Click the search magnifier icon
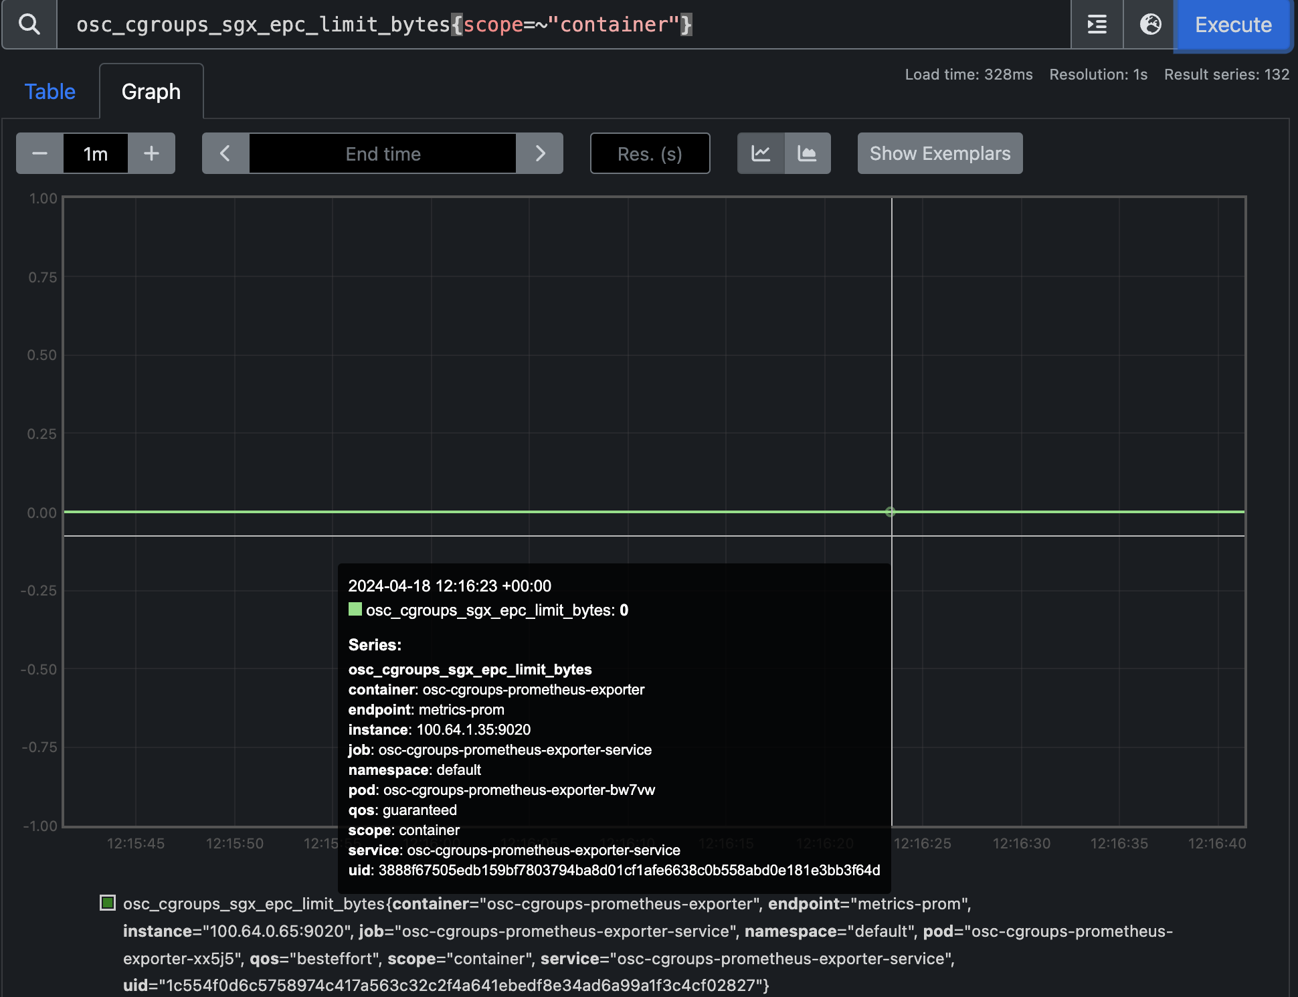 (29, 25)
